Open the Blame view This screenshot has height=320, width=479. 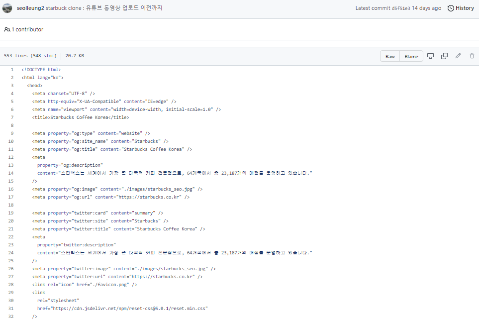tap(411, 56)
